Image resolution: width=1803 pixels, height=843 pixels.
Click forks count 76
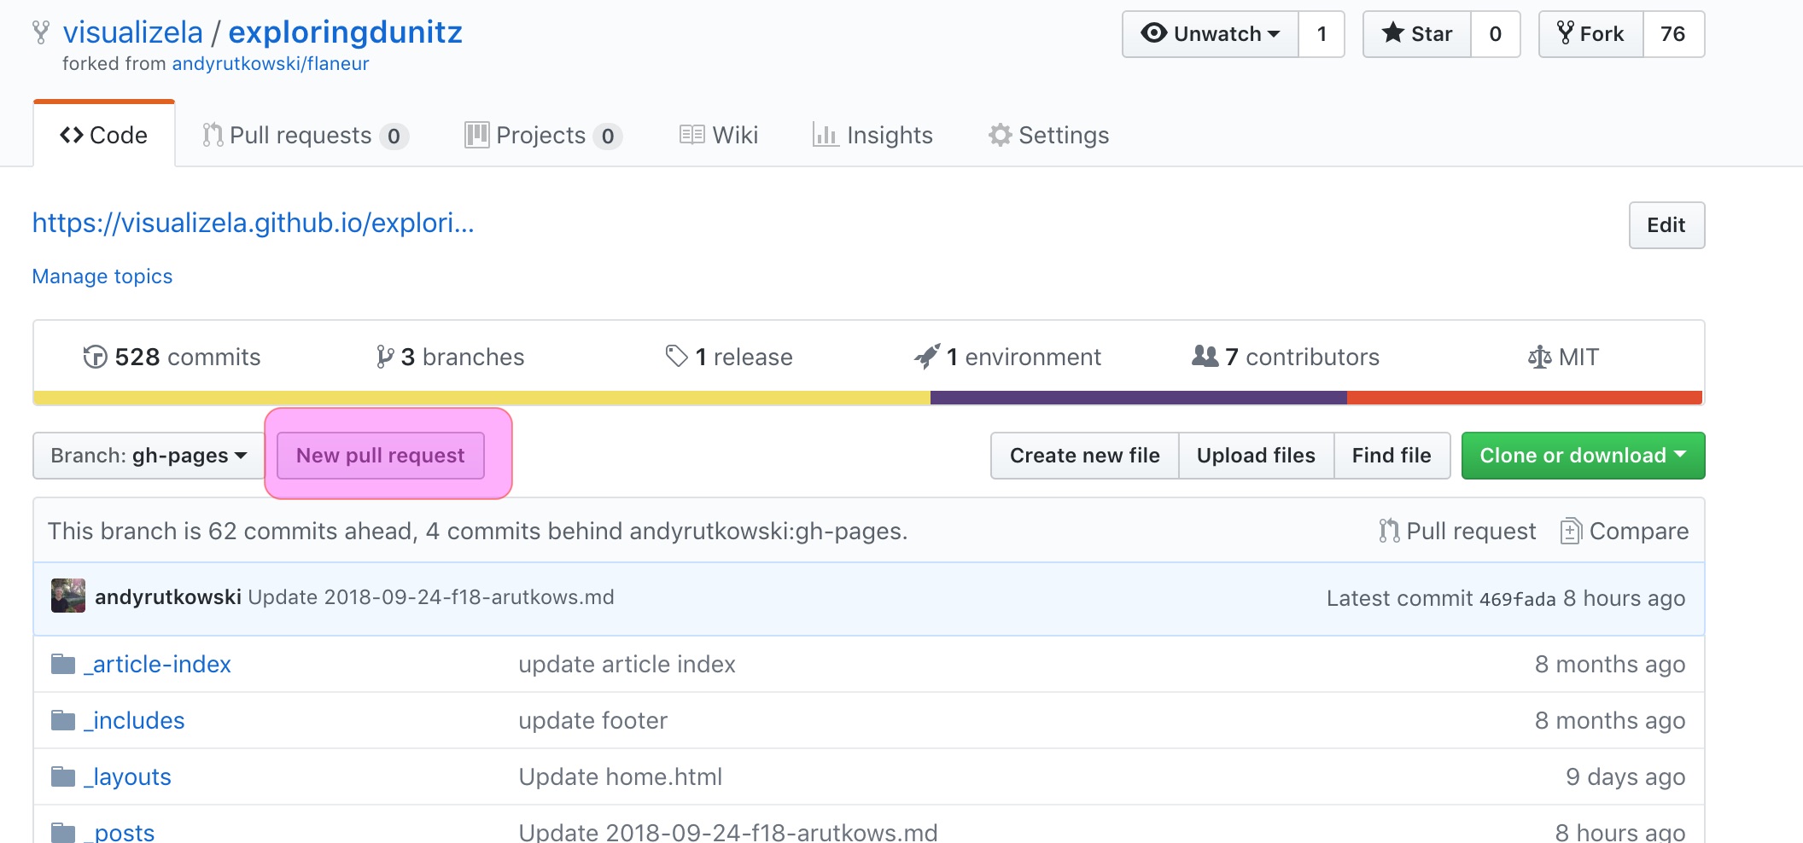point(1673,34)
